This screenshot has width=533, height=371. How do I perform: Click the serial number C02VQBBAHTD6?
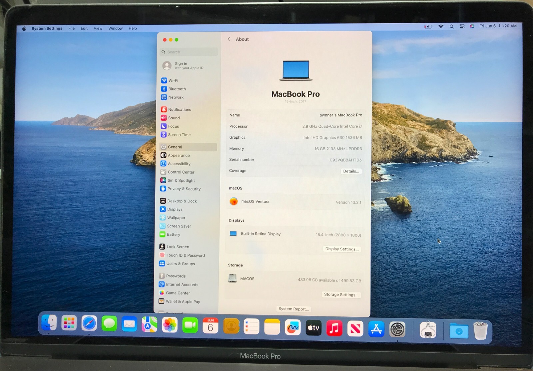point(345,160)
